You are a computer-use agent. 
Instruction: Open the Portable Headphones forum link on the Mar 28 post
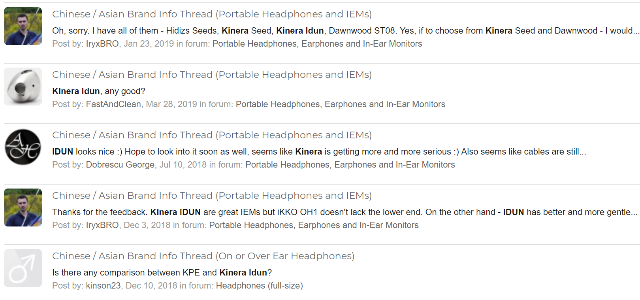(x=341, y=104)
